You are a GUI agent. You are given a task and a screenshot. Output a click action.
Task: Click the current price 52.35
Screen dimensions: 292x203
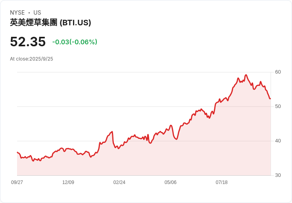(x=28, y=42)
